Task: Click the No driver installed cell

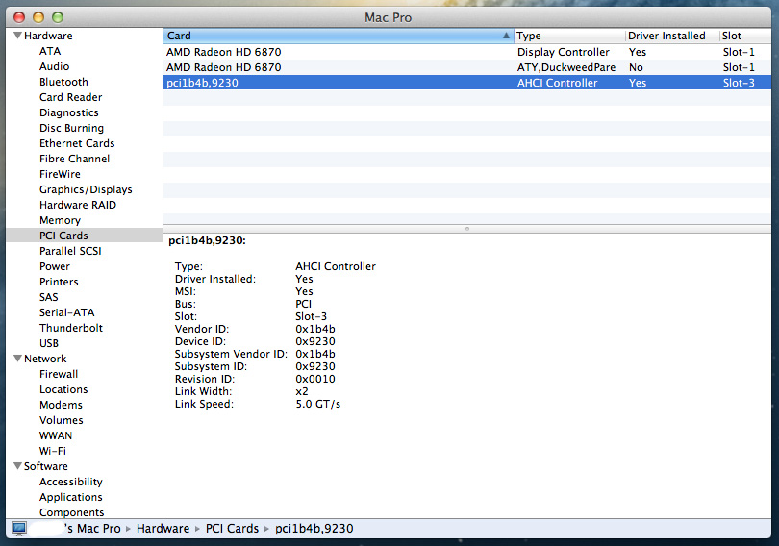Action: (x=636, y=67)
